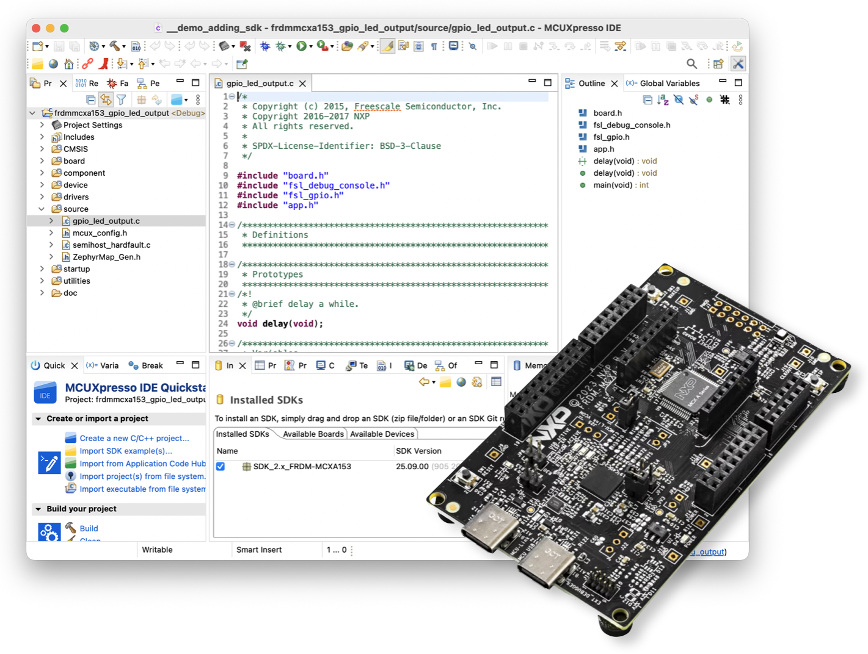Viewport: 868px width, 654px height.
Task: Click the Home house toolbar icon
Action: point(69,63)
